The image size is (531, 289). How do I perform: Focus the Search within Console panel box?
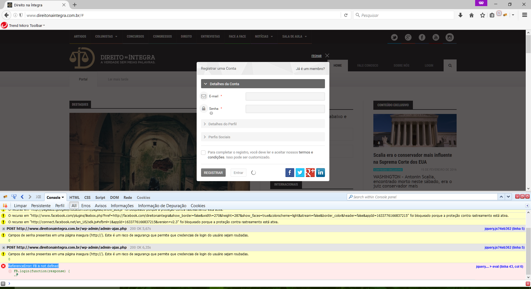[422, 197]
